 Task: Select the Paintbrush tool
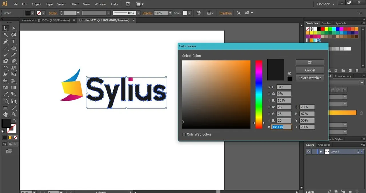pyautogui.click(x=5, y=55)
